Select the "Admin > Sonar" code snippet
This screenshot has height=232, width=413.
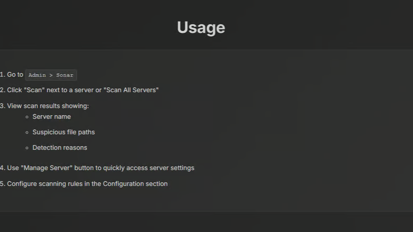pyautogui.click(x=51, y=75)
